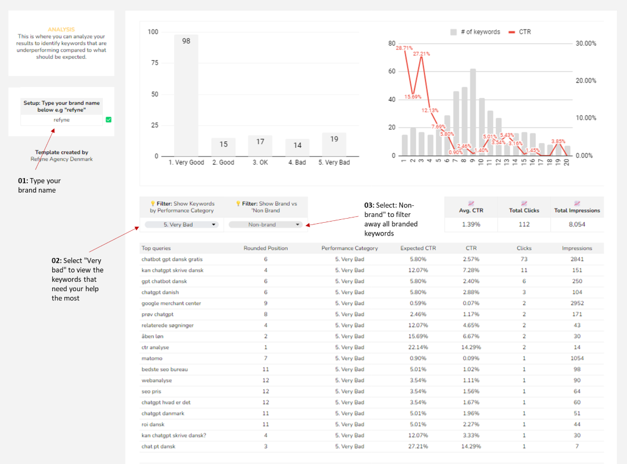This screenshot has width=627, height=464.
Task: Select query 'matomo'
Action: click(152, 358)
